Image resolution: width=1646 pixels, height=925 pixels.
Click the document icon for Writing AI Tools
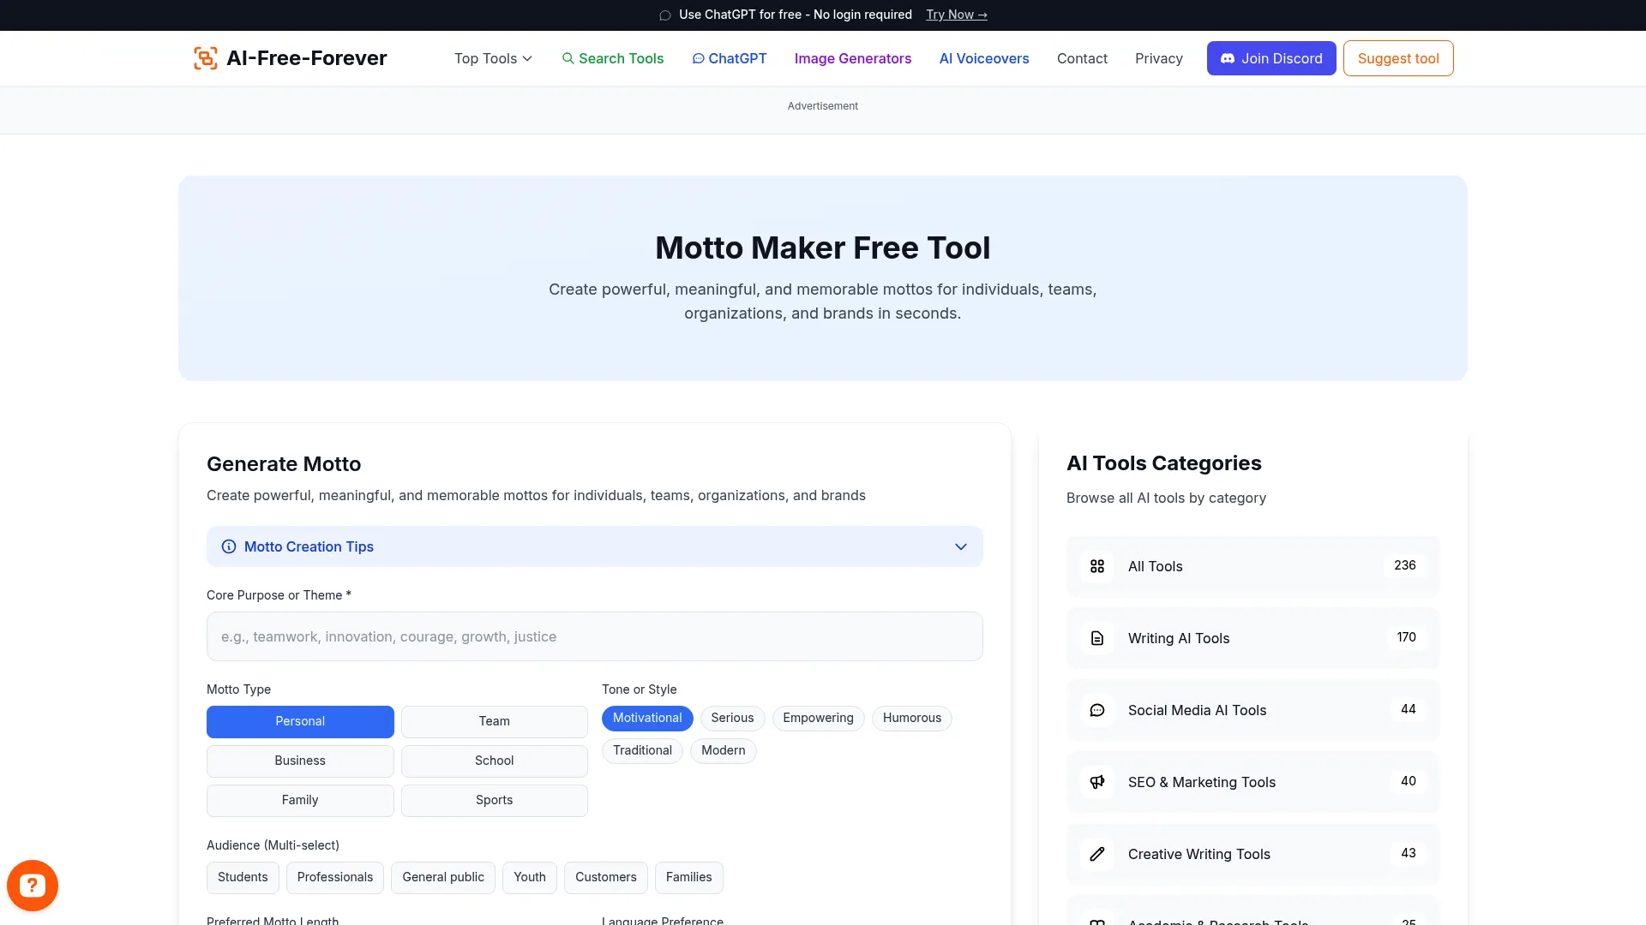(x=1097, y=638)
